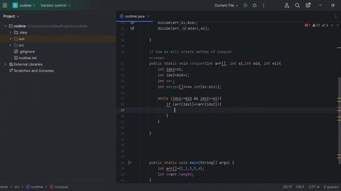Screen dimensions: 341x191
Task: Select the .idea folder row
Action: [58, 32]
